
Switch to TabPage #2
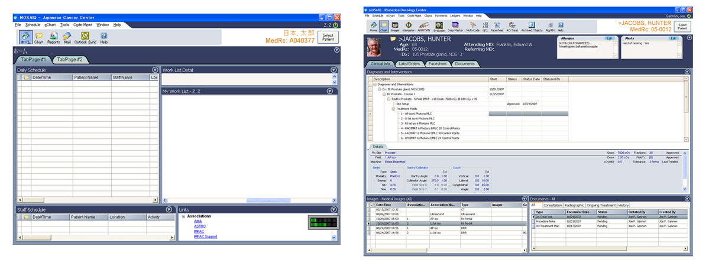tap(71, 60)
